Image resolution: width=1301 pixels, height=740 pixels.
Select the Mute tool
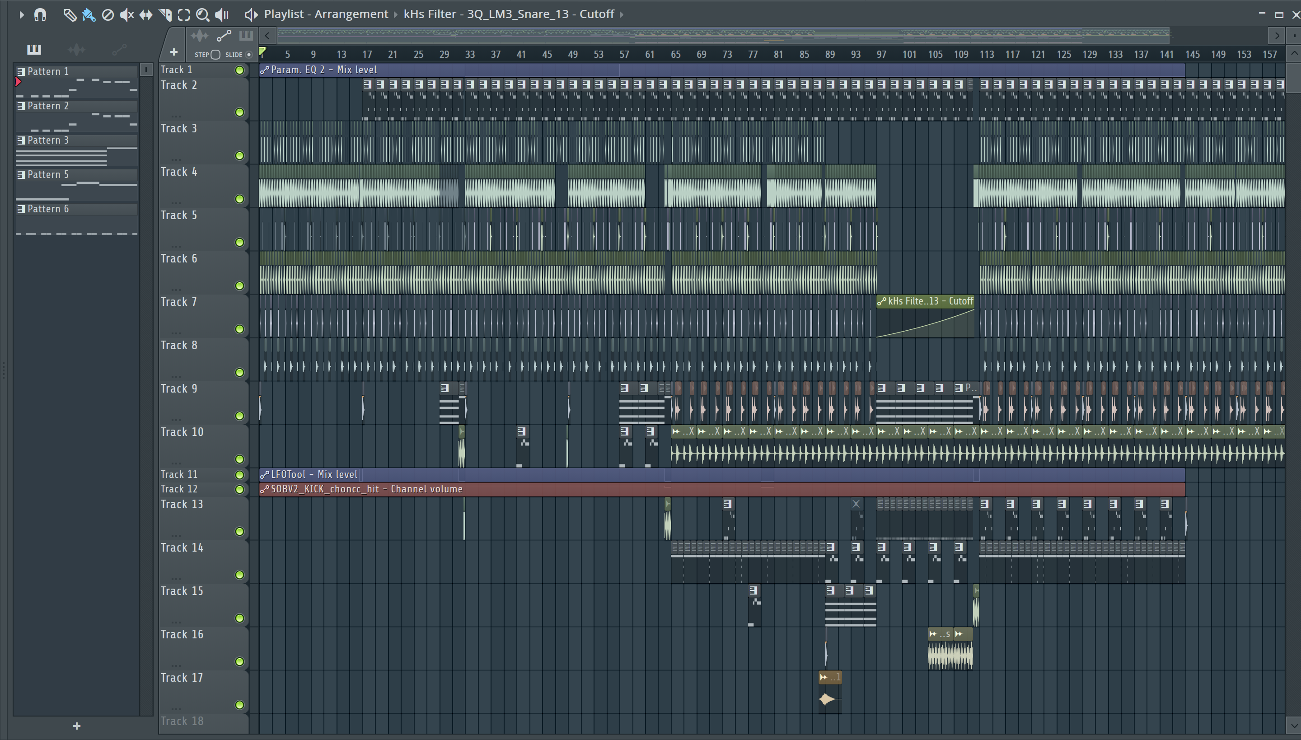126,15
